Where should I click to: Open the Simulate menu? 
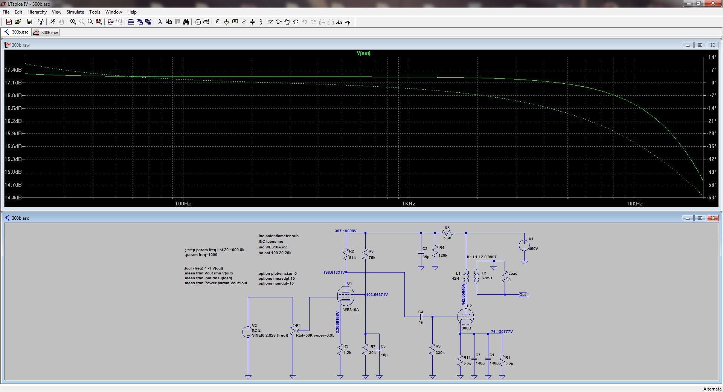75,12
